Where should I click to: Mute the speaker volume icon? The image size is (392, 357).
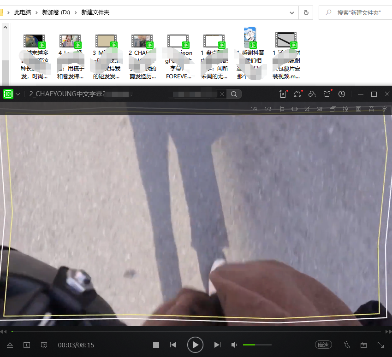[x=234, y=345]
